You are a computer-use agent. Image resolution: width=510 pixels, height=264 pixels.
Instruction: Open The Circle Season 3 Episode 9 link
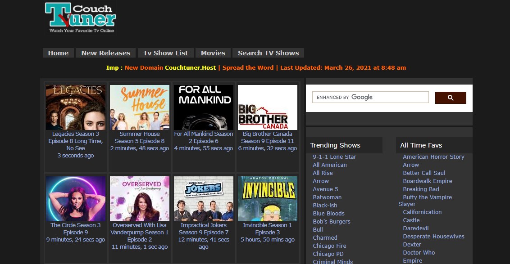point(75,228)
